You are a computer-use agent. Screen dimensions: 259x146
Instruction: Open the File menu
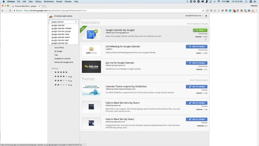click(19, 2)
